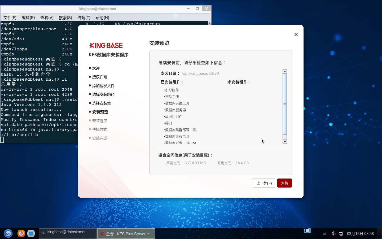Click the 安装完成 step label
Screen dimensions: 382x239
click(99, 138)
